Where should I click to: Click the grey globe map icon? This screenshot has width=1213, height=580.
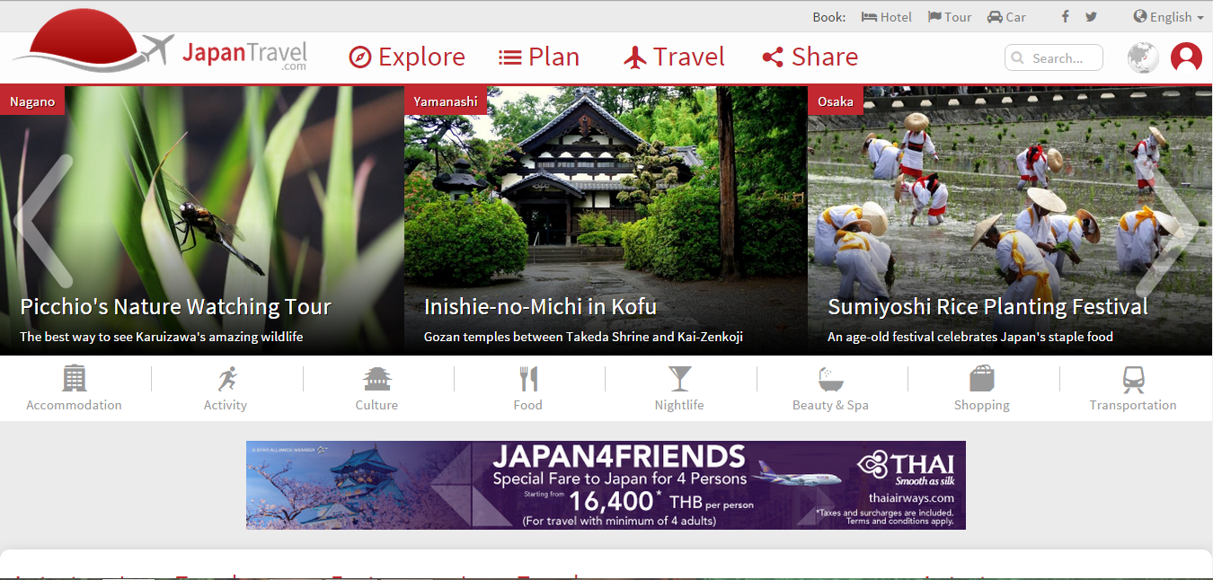1143,58
